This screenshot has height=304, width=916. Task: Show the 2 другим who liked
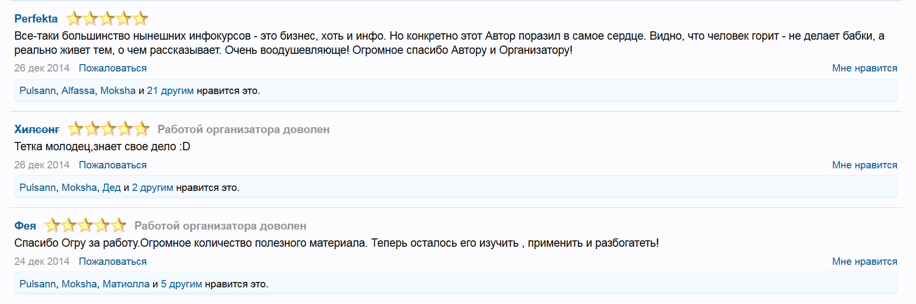152,187
